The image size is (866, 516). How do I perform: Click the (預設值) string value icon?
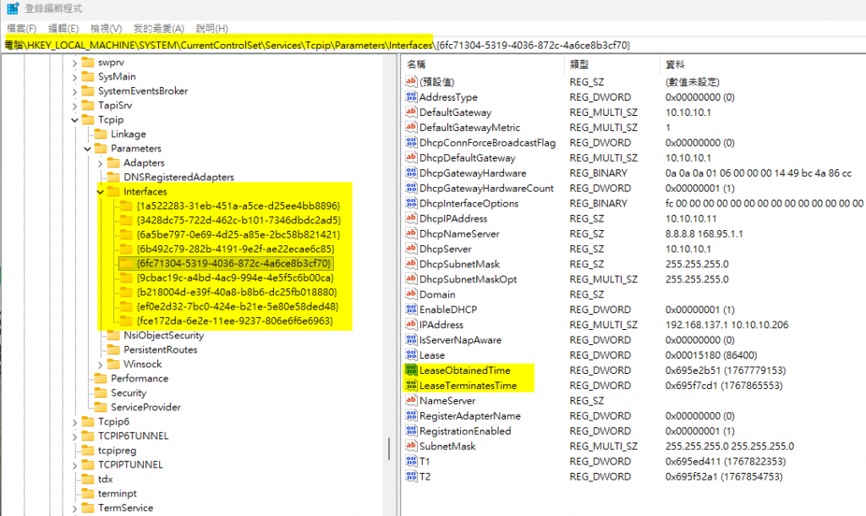click(x=411, y=82)
